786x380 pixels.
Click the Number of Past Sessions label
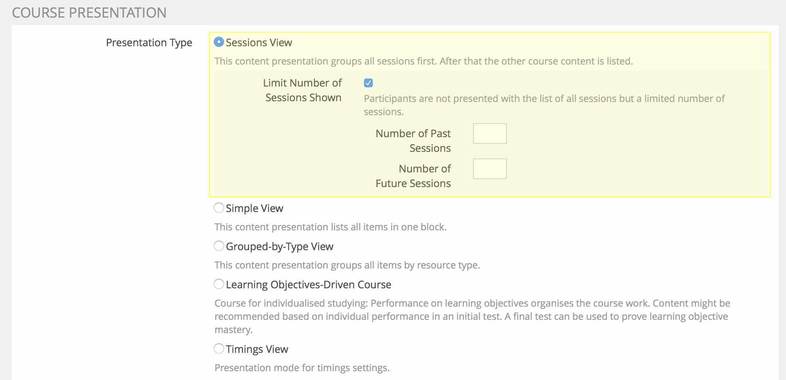pos(413,141)
